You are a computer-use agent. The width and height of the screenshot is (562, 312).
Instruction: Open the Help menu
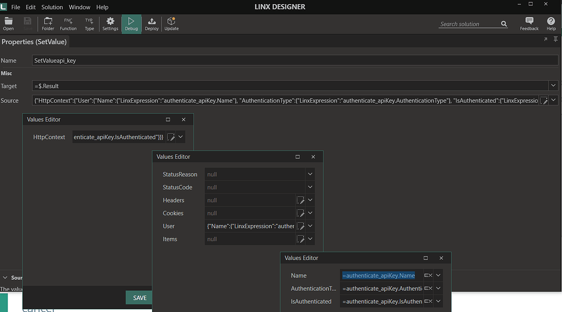click(102, 7)
